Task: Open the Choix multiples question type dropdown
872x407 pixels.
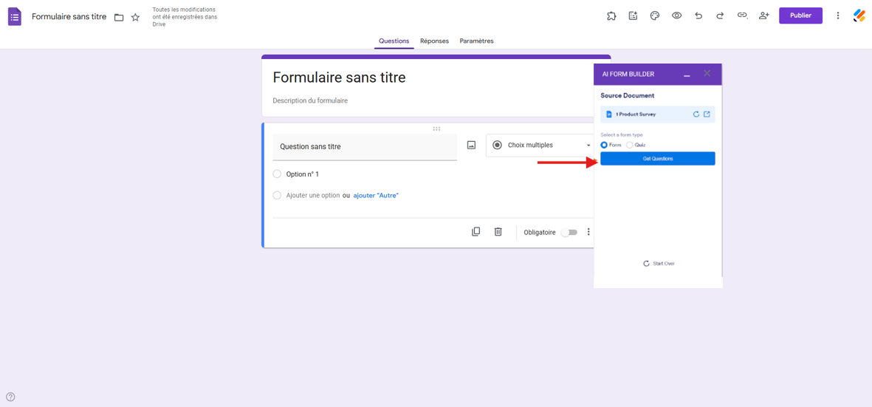Action: click(x=540, y=145)
